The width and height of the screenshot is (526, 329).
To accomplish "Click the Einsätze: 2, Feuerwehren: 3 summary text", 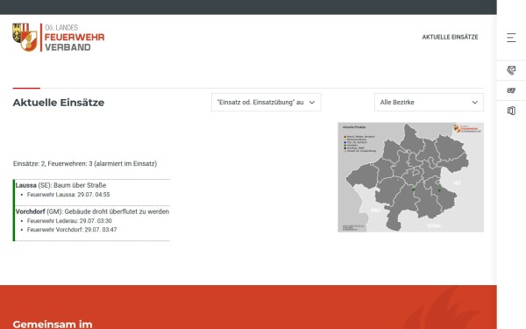I will pos(85,164).
